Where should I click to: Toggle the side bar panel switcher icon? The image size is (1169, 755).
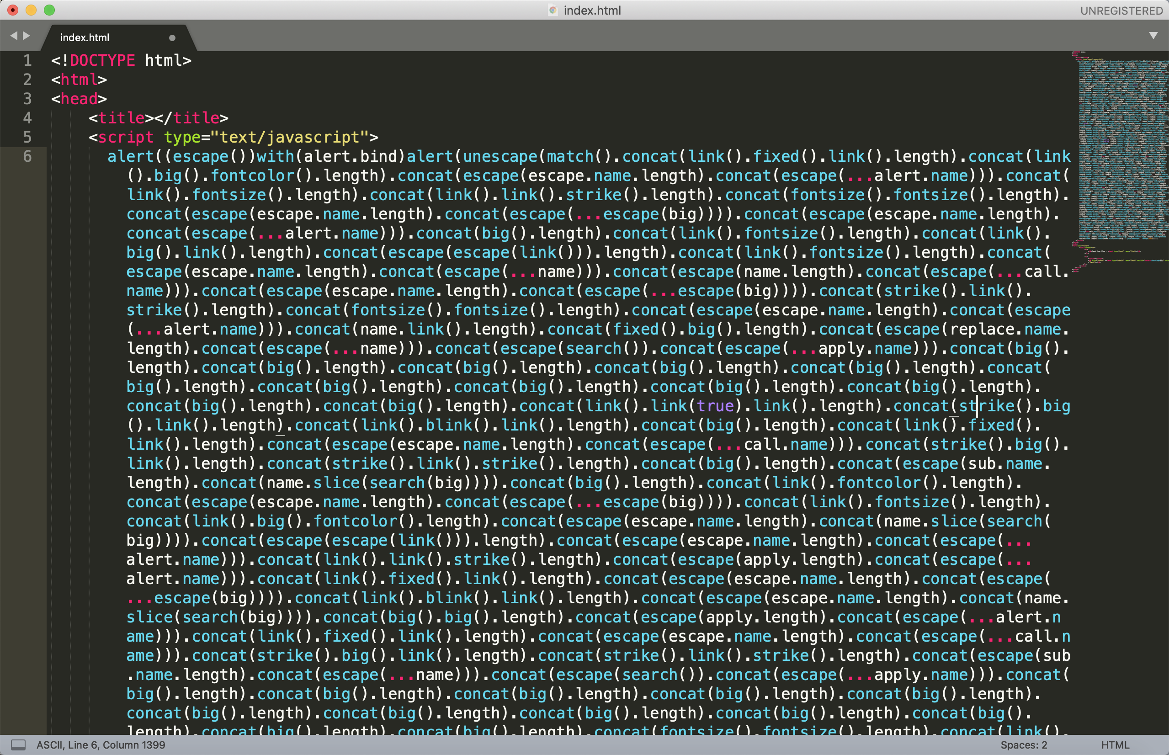[18, 744]
